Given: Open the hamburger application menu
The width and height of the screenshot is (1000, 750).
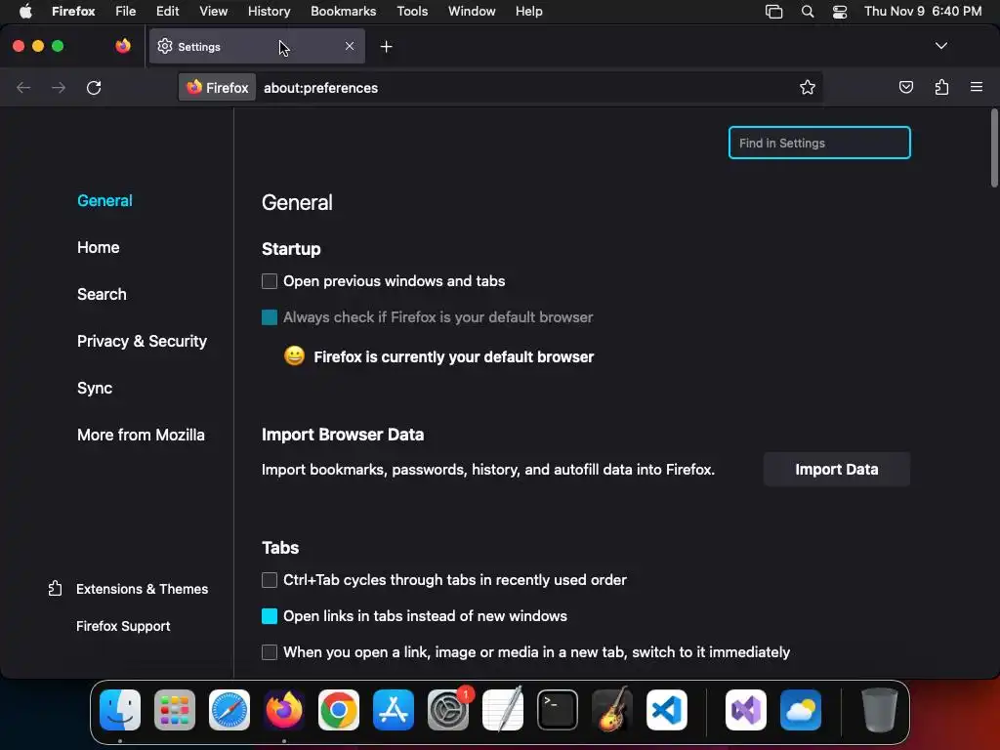Looking at the screenshot, I should coord(977,87).
